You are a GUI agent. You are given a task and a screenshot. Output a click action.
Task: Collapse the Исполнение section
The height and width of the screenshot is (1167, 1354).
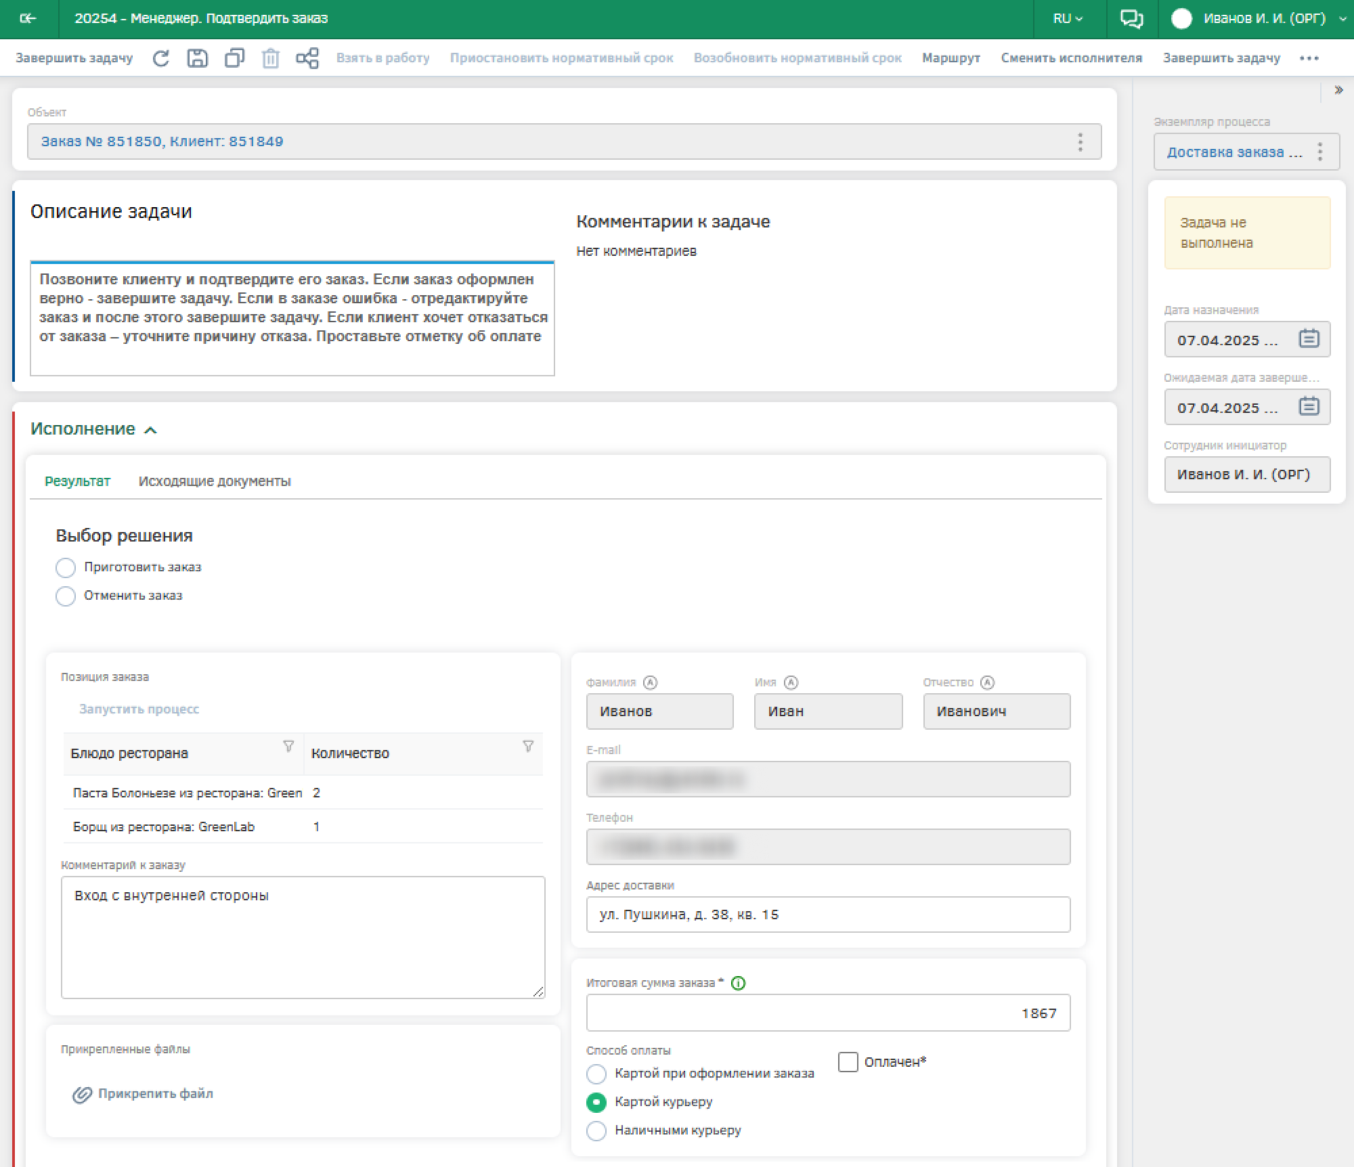coord(151,430)
